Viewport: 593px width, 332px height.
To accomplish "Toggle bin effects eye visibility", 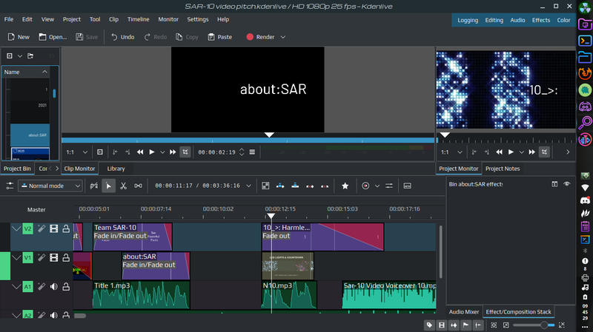I will click(x=566, y=184).
